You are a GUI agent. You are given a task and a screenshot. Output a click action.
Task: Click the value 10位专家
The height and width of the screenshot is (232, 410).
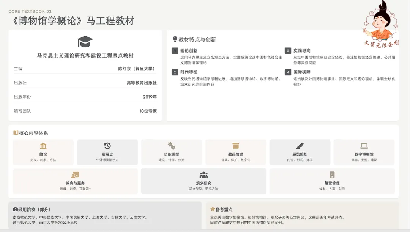click(148, 111)
